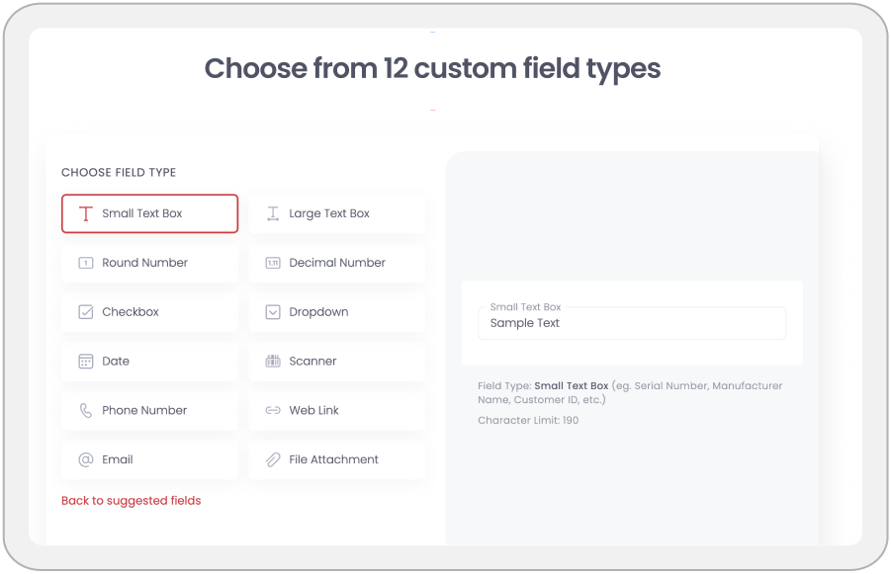Click the Dropdown field type chevron icon
Viewport: 891px width, 574px height.
tap(273, 312)
